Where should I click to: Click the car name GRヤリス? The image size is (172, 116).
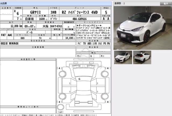click(x=35, y=12)
